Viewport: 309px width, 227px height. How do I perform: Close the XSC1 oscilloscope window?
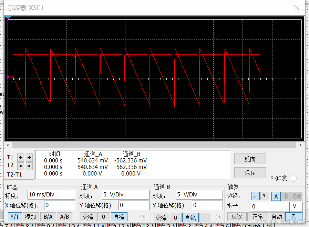(297, 8)
